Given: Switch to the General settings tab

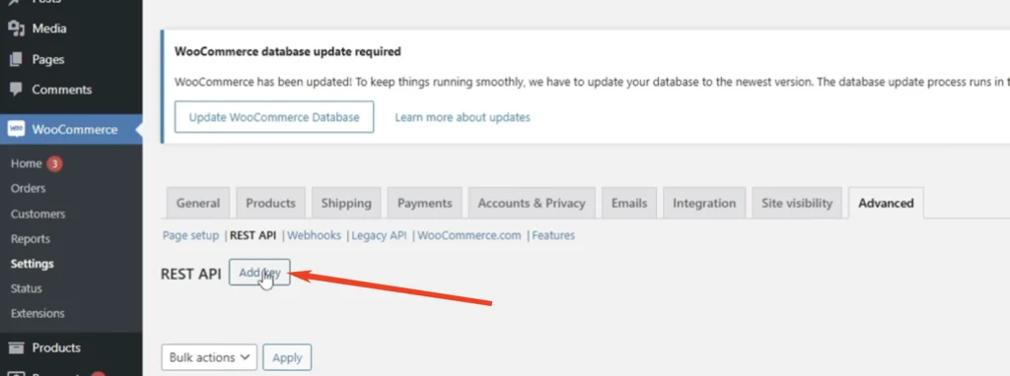Looking at the screenshot, I should click(197, 203).
